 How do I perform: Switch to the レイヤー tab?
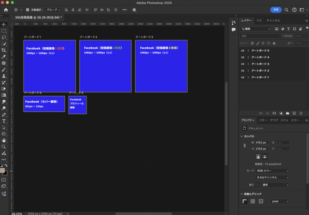pyautogui.click(x=247, y=20)
